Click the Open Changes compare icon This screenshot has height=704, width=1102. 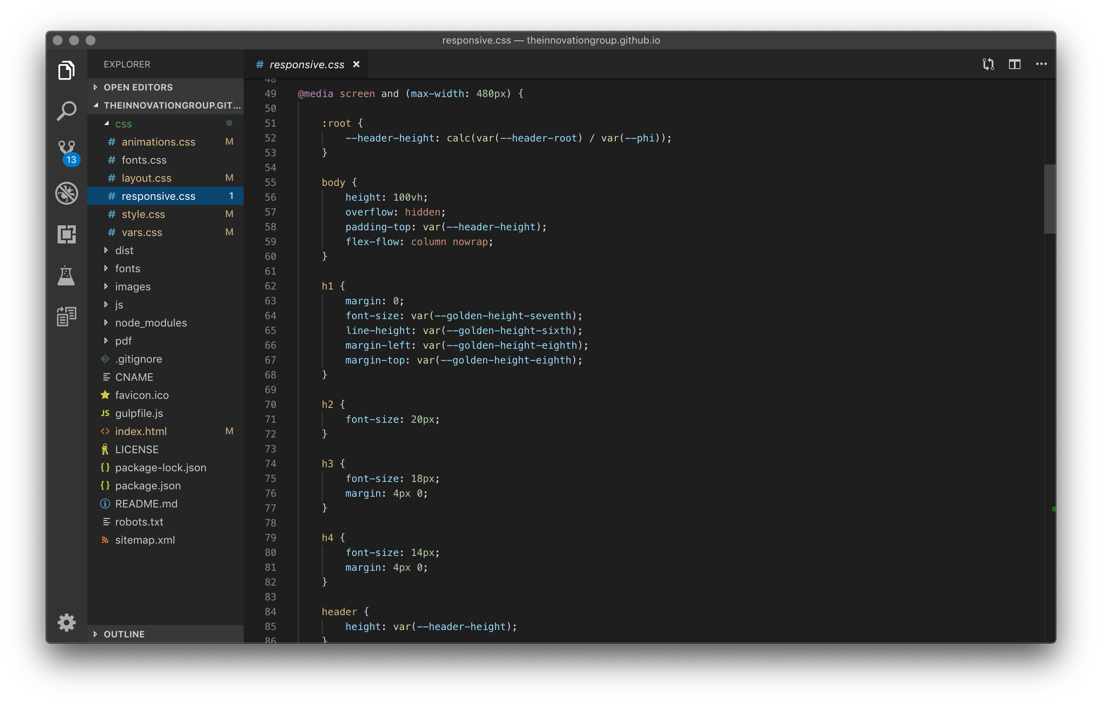[988, 64]
